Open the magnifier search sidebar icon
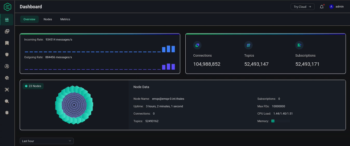 pyautogui.click(x=7, y=101)
